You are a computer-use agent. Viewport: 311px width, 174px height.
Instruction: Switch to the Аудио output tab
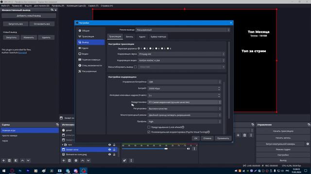pos(142,37)
